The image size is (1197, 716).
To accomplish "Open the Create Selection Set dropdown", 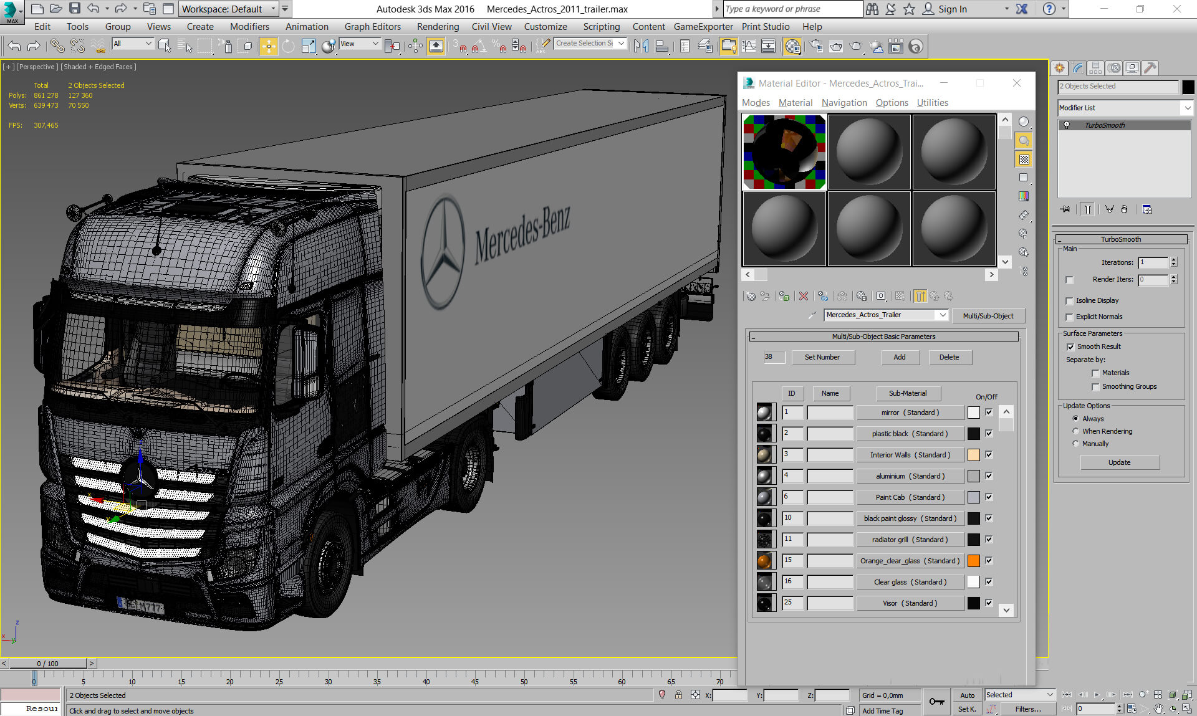I will 590,44.
